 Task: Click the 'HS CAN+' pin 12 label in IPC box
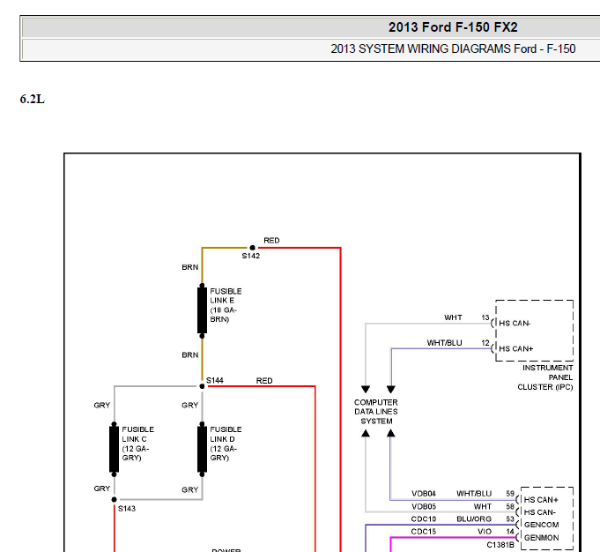point(515,348)
